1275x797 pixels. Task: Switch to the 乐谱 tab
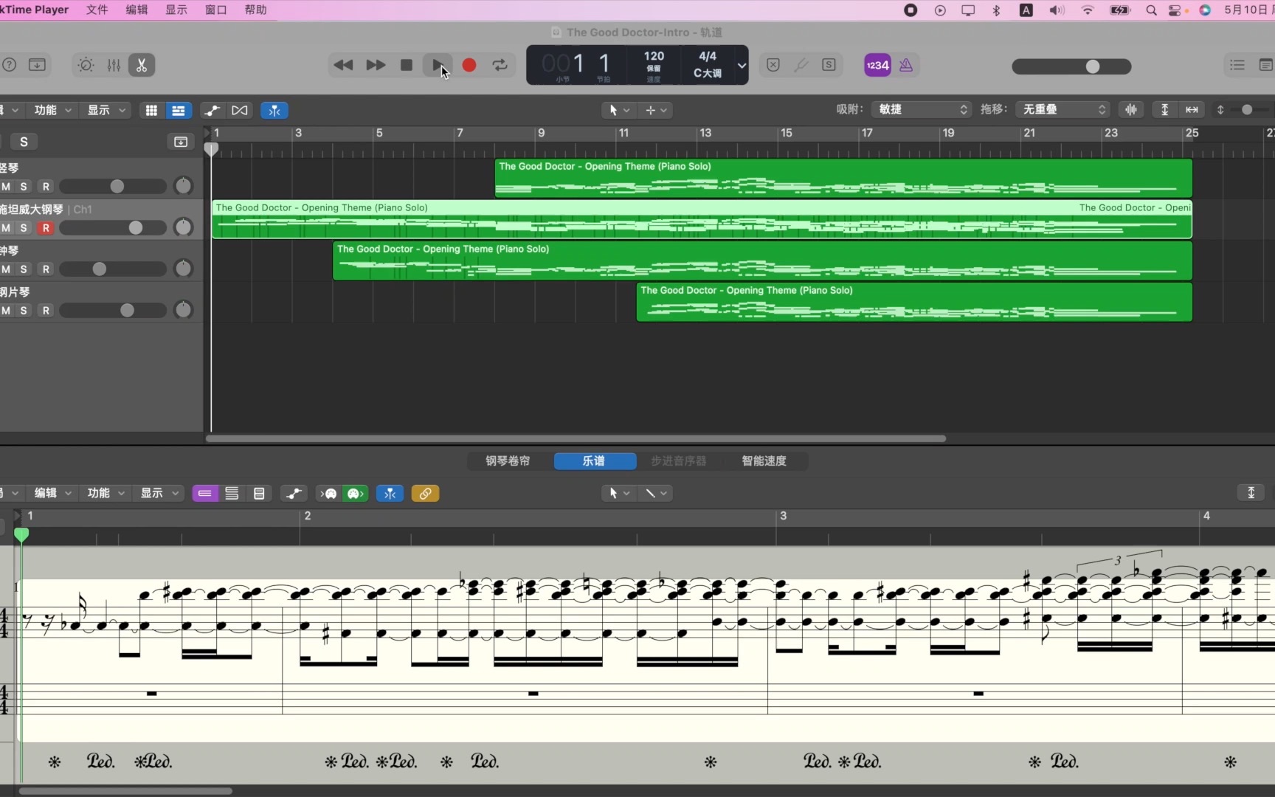click(x=595, y=460)
